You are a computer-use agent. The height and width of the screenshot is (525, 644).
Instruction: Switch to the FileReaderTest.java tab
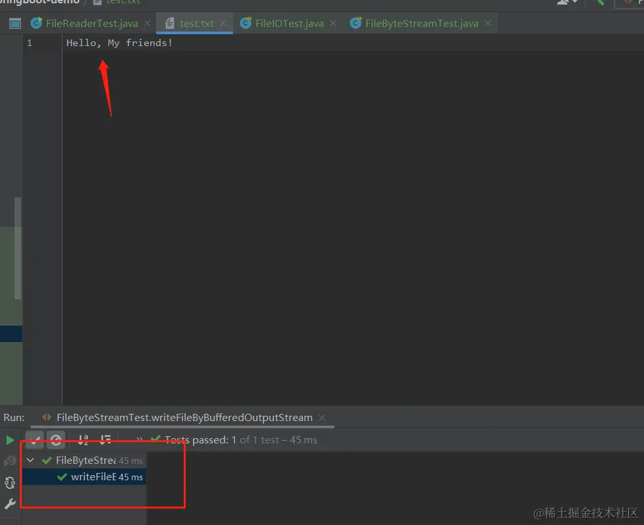(92, 24)
